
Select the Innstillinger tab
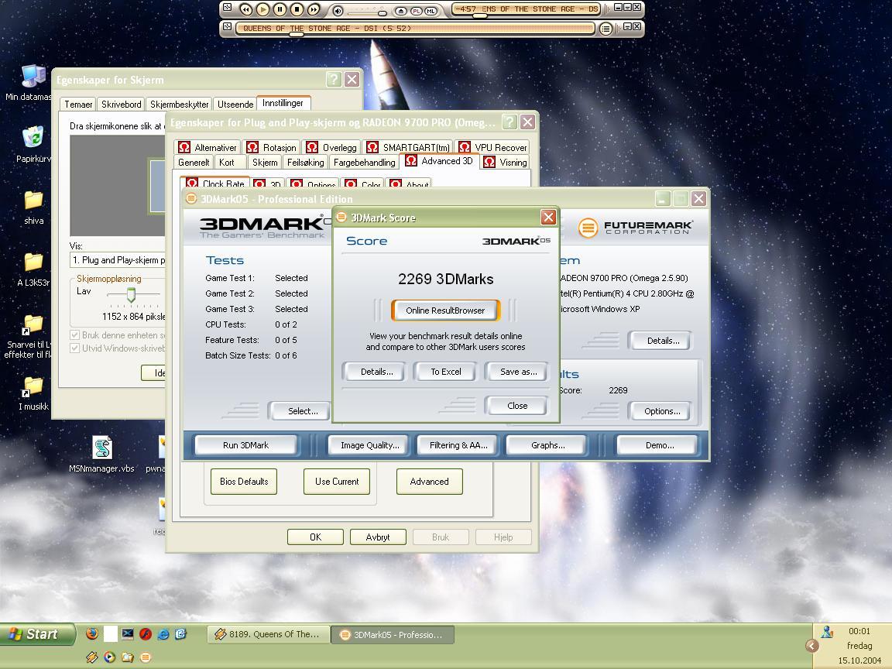pos(283,103)
